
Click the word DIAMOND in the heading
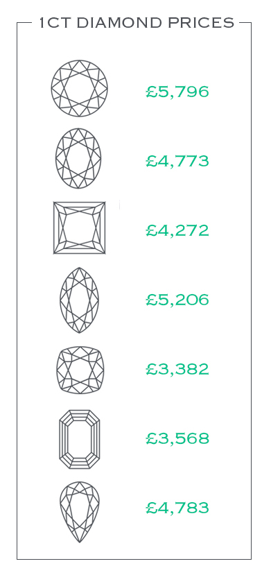point(119,23)
